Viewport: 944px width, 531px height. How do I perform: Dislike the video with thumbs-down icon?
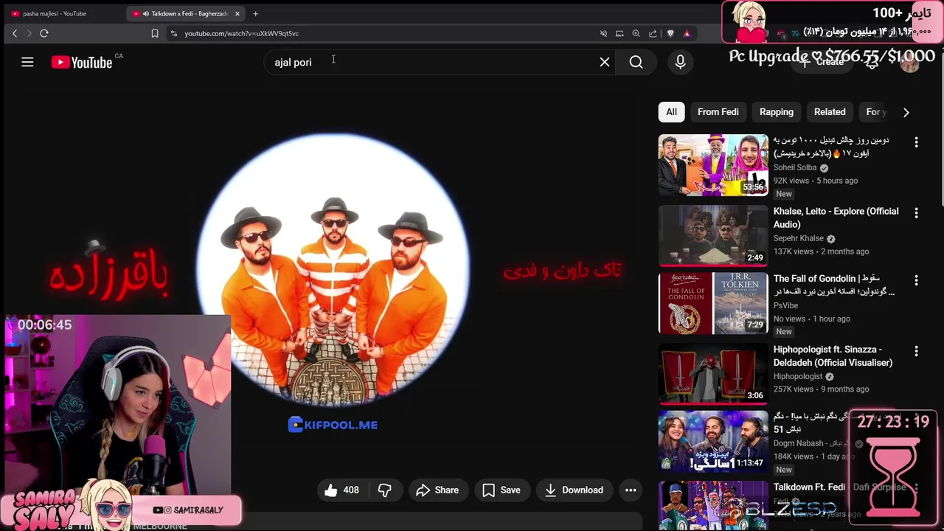tap(385, 490)
